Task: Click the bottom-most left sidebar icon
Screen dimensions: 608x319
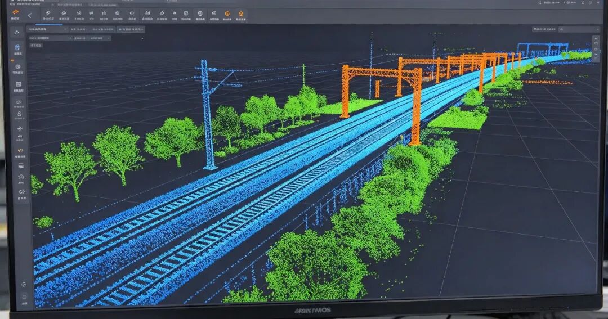Action: [24, 296]
